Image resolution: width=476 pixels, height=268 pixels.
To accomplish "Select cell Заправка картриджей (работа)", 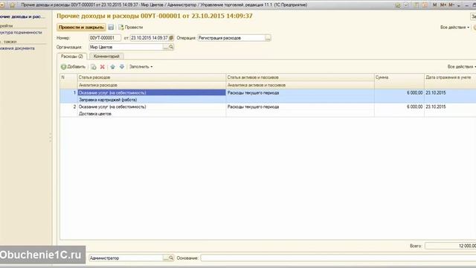I will [152, 100].
